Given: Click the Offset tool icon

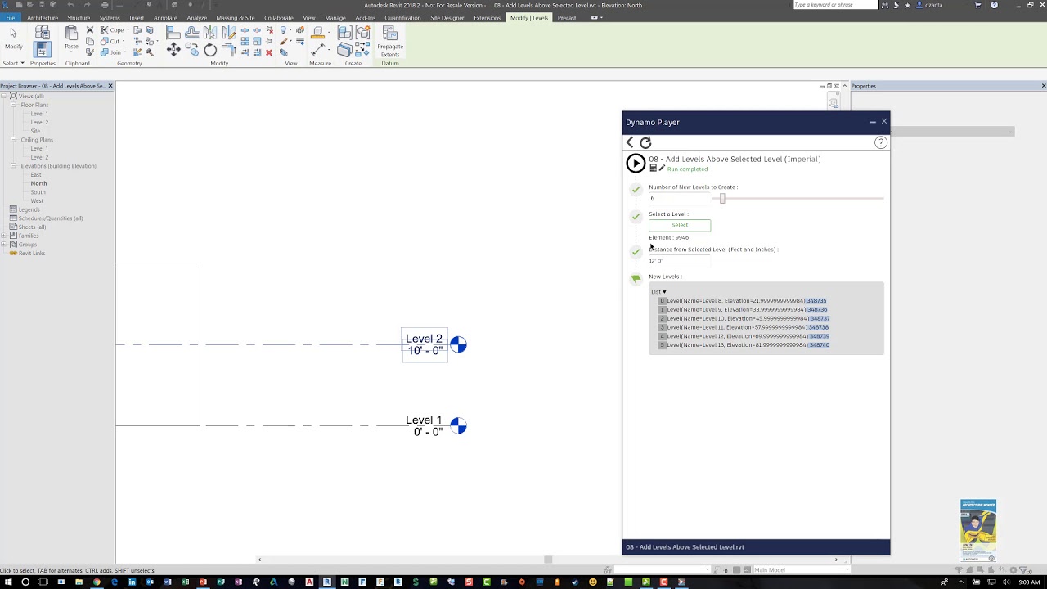Looking at the screenshot, I should coord(191,32).
